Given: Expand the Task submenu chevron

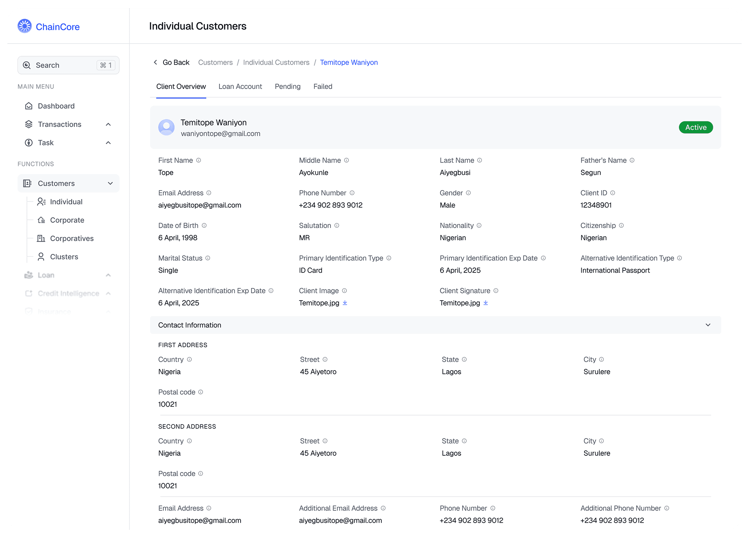Looking at the screenshot, I should [x=108, y=143].
